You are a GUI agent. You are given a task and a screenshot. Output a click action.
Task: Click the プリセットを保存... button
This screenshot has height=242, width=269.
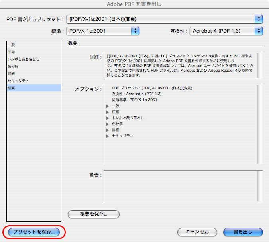(x=34, y=232)
